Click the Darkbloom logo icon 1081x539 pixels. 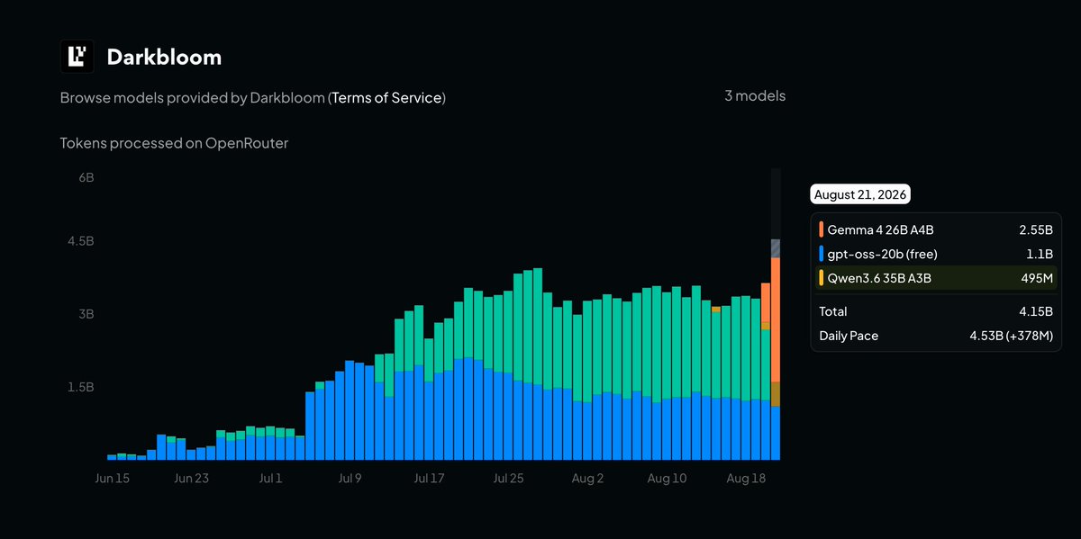point(77,57)
